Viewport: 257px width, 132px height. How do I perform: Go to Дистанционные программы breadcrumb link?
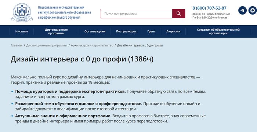pyautogui.click(x=47, y=45)
